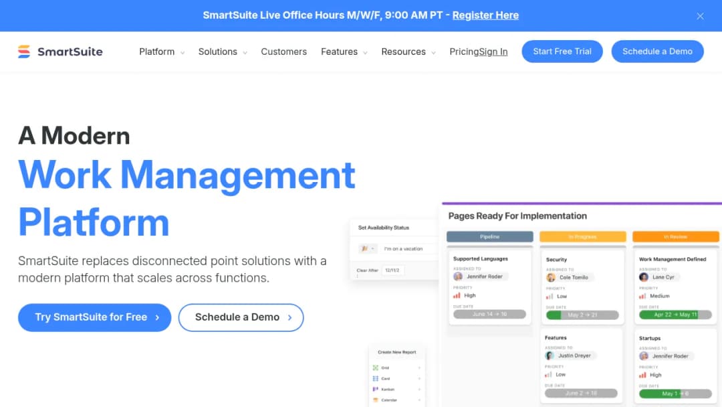The width and height of the screenshot is (722, 407).
Task: Expand the Kanban report row arrow
Action: point(419,389)
